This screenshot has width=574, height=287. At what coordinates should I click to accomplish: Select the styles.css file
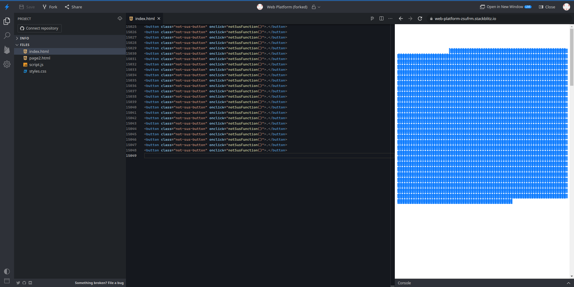[x=37, y=71]
